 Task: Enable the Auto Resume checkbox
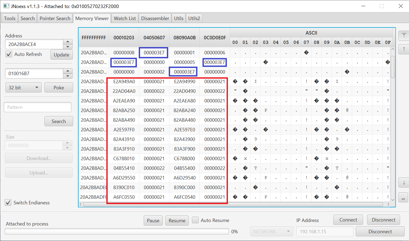[195, 220]
